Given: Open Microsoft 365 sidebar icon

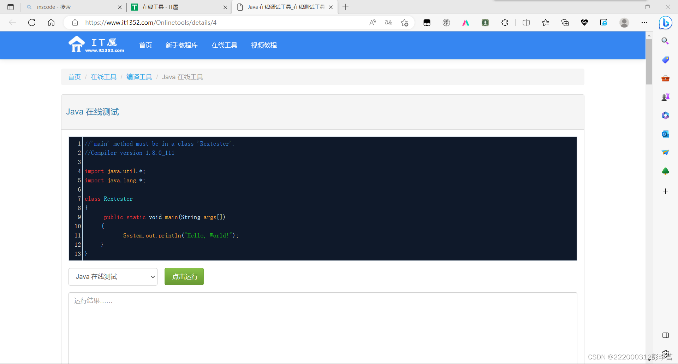Looking at the screenshot, I should 665,115.
